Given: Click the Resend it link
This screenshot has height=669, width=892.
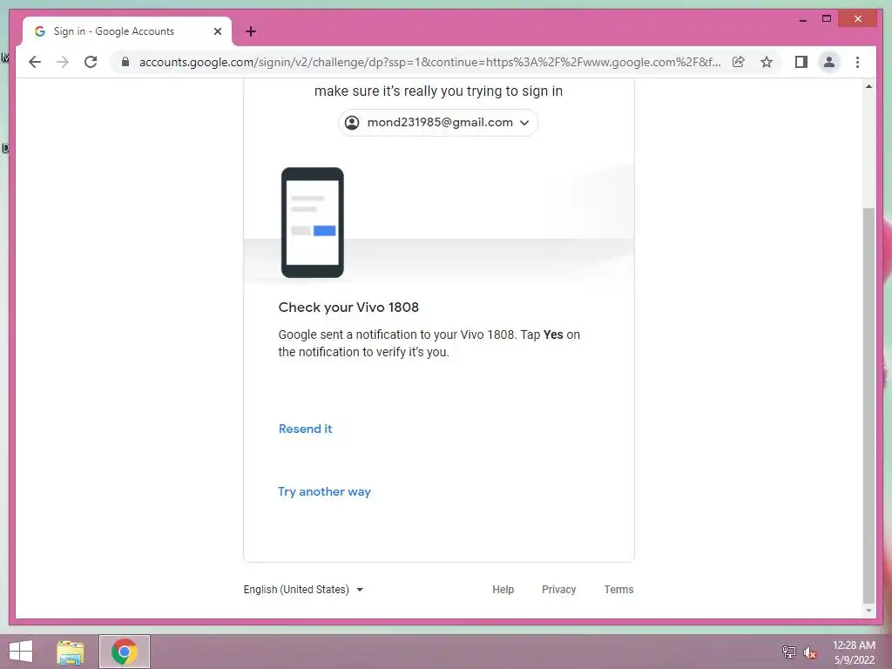Looking at the screenshot, I should 305,429.
